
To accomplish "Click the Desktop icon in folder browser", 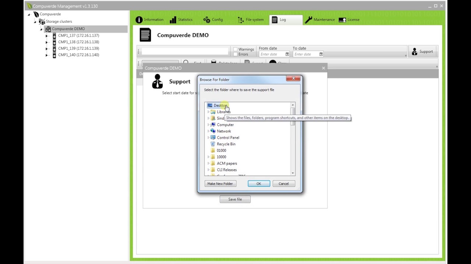I will 210,106.
